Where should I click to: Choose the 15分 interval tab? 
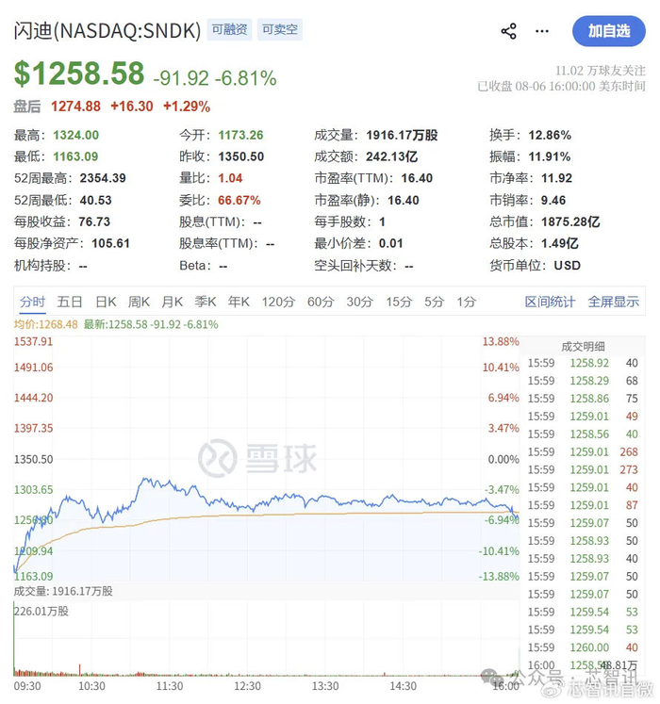coord(399,302)
